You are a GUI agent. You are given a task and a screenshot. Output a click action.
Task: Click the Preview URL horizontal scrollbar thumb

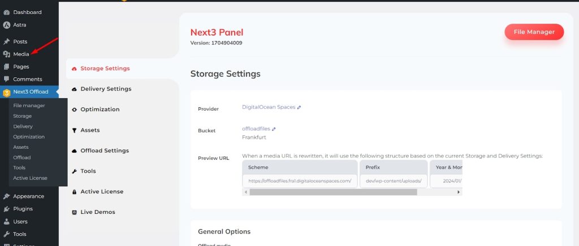pos(333,192)
